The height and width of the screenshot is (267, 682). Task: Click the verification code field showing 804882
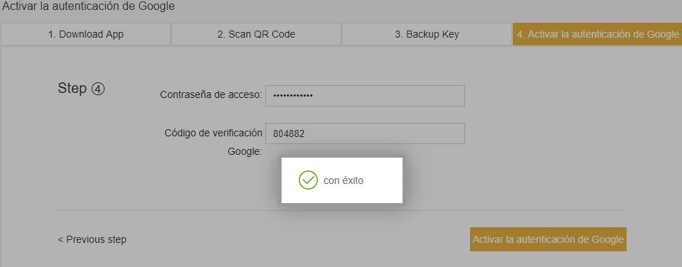coord(365,133)
